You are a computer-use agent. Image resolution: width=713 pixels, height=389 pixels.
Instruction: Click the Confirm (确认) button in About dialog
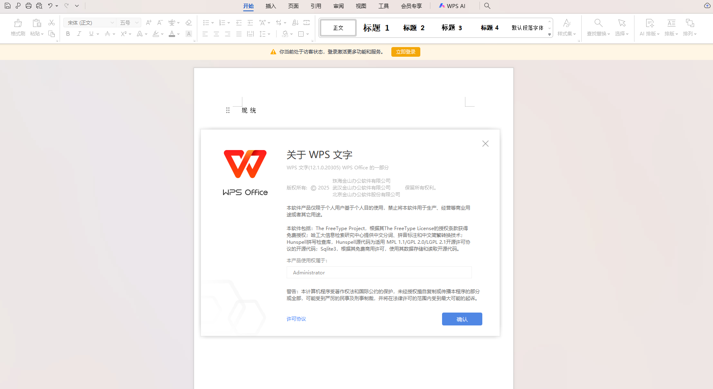(x=462, y=319)
